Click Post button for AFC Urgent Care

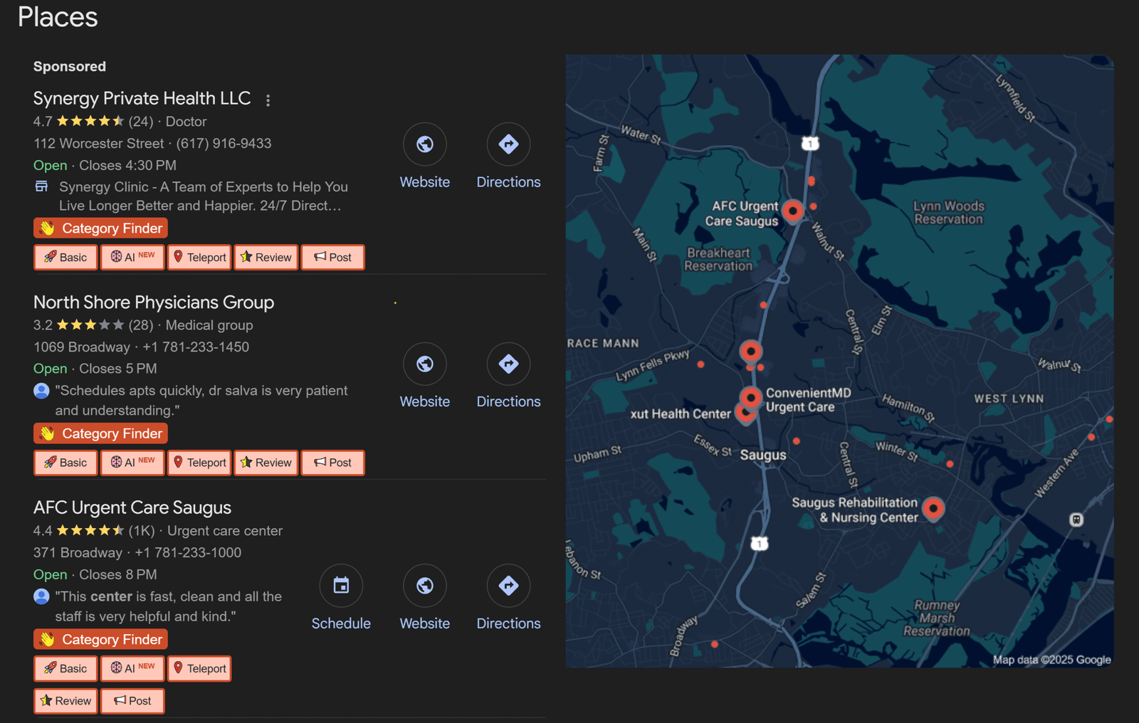[132, 701]
